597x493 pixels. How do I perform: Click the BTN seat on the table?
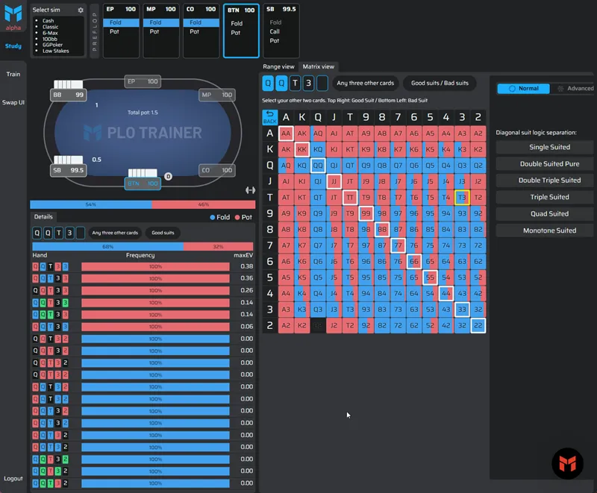[143, 183]
